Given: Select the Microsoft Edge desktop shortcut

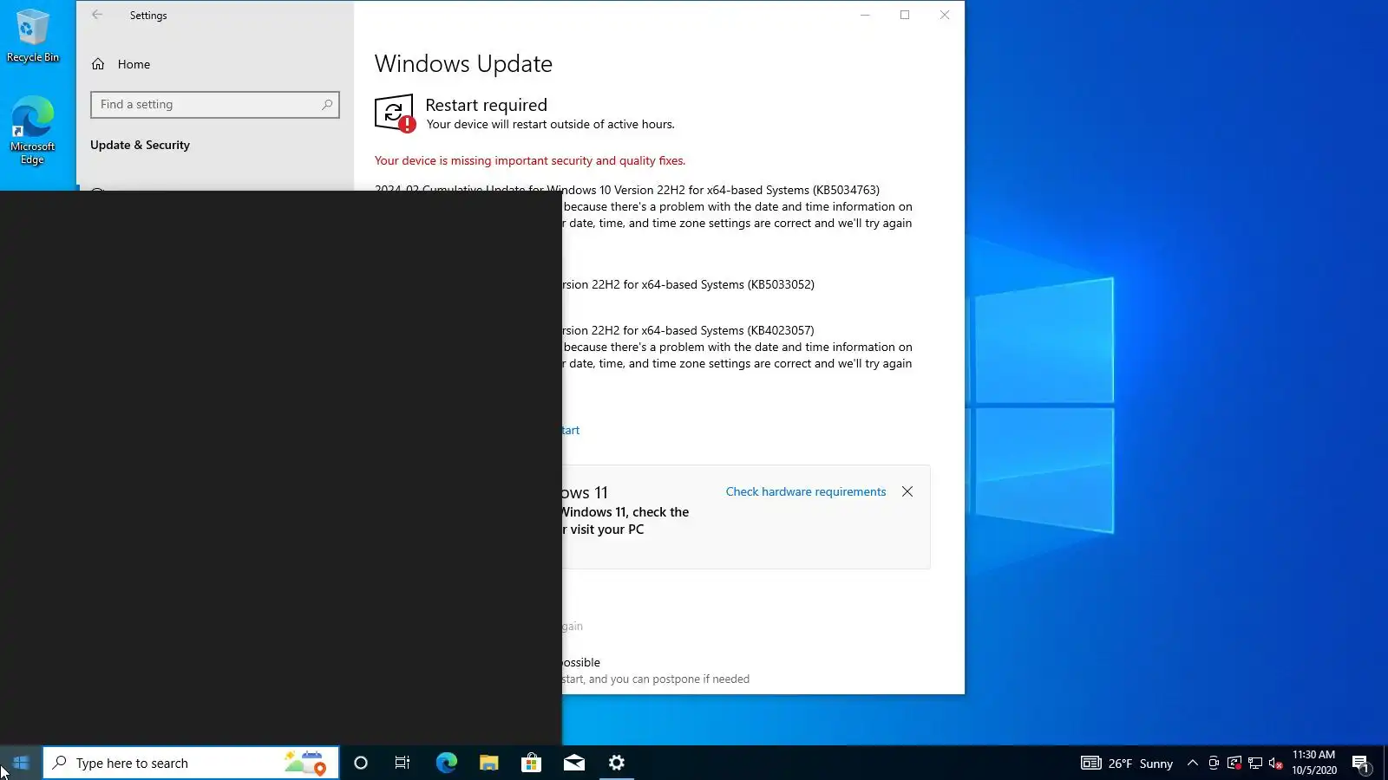Looking at the screenshot, I should (33, 130).
